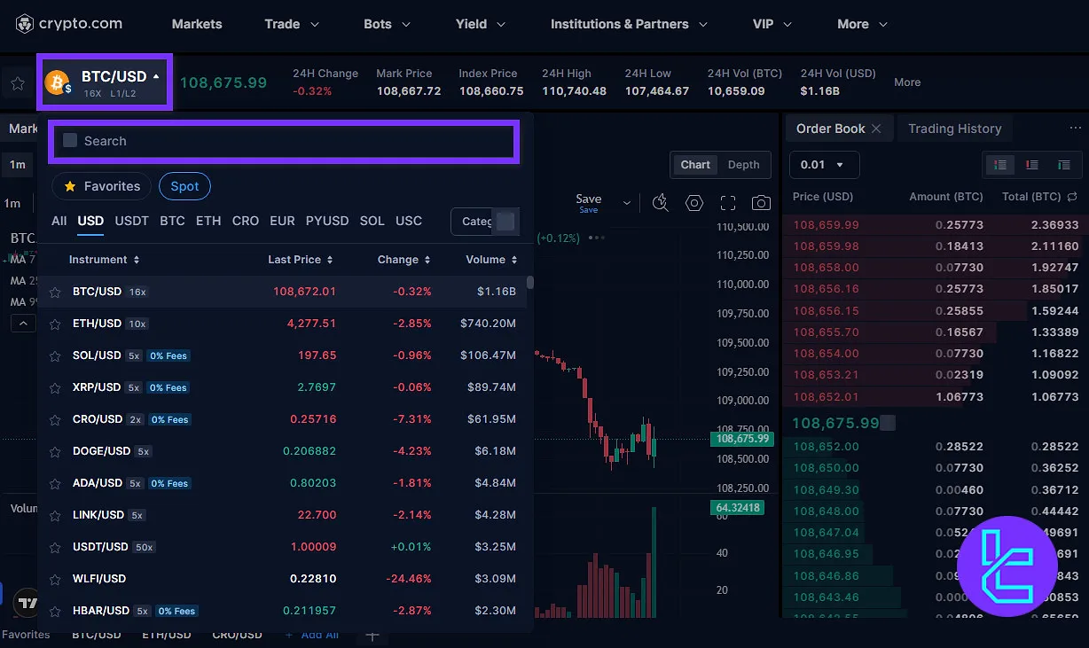Select the Order Book tab
The height and width of the screenshot is (648, 1089).
(x=830, y=129)
